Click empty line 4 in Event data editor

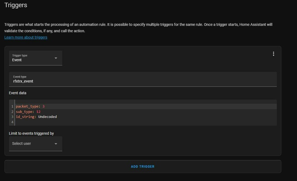tap(111, 122)
